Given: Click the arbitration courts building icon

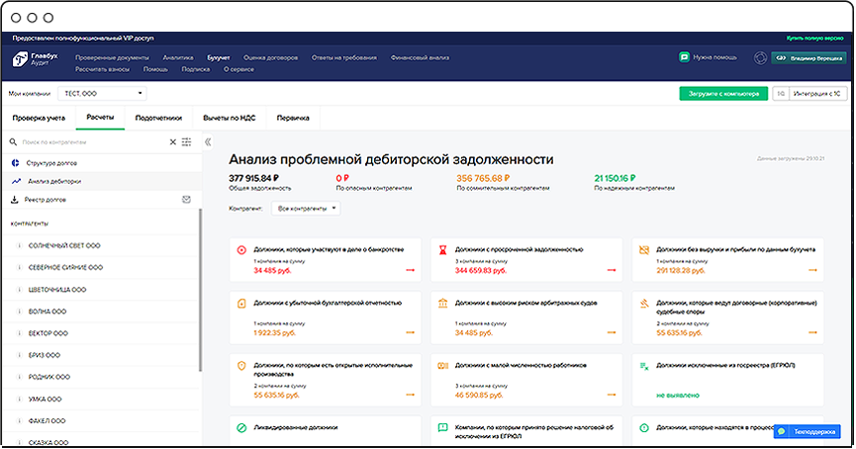Looking at the screenshot, I should click(442, 304).
